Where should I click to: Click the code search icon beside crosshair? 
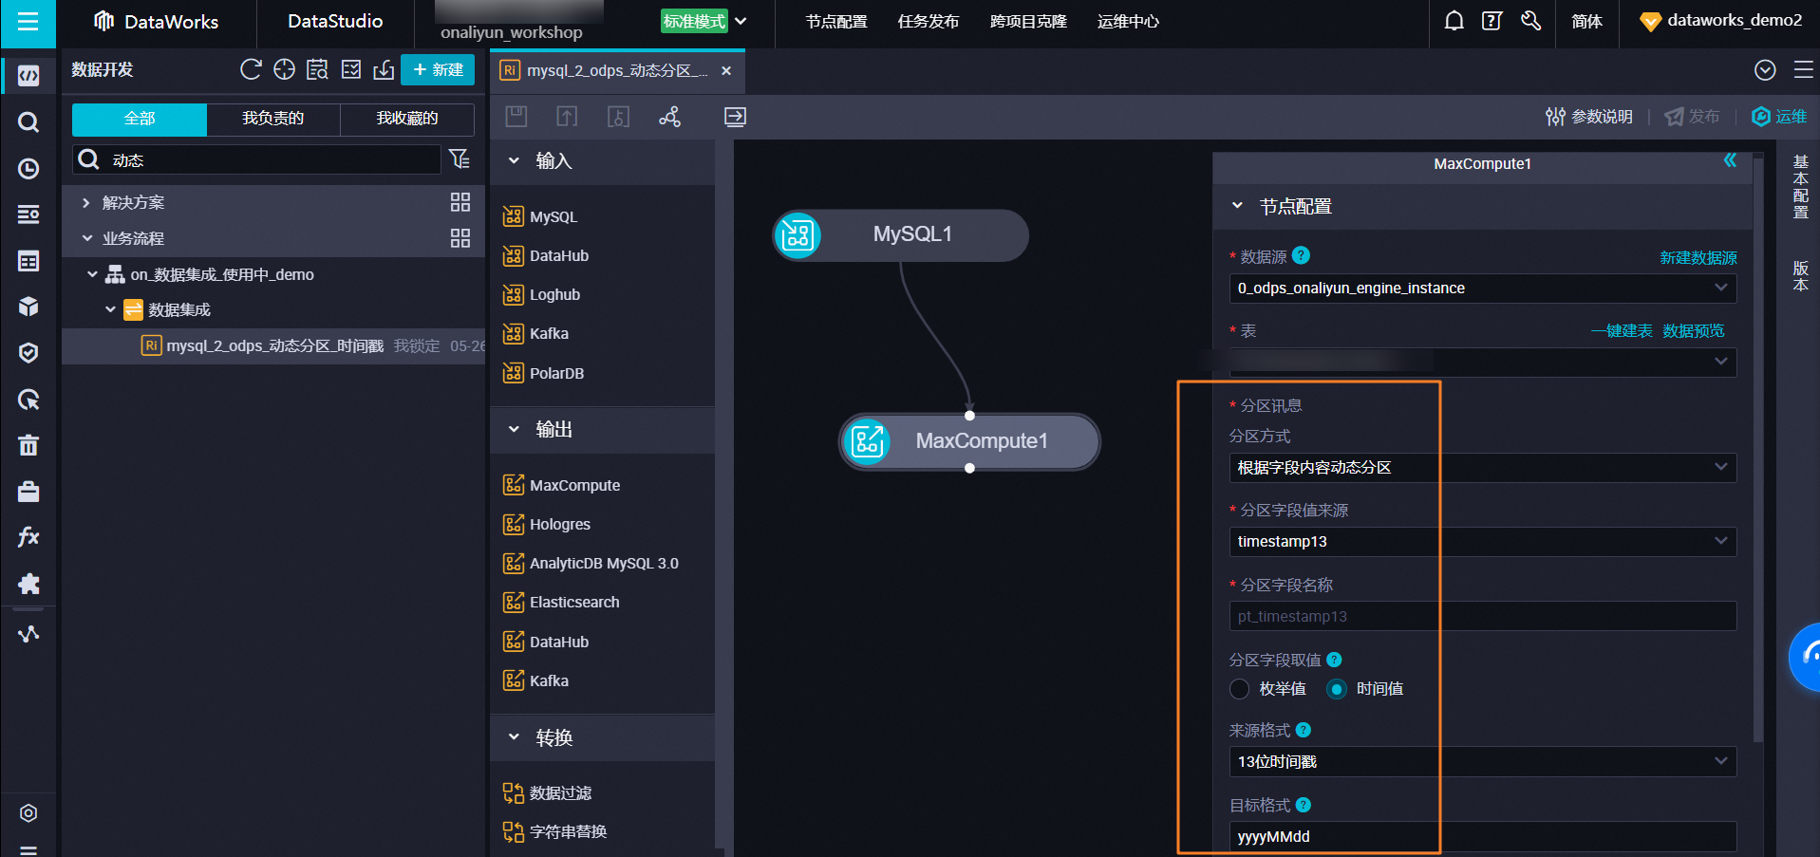click(317, 69)
